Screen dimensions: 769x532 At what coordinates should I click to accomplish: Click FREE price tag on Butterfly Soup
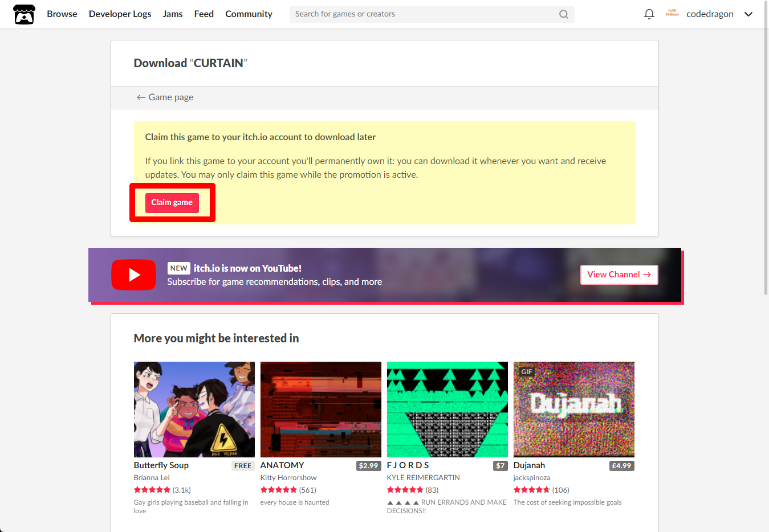pyautogui.click(x=243, y=466)
